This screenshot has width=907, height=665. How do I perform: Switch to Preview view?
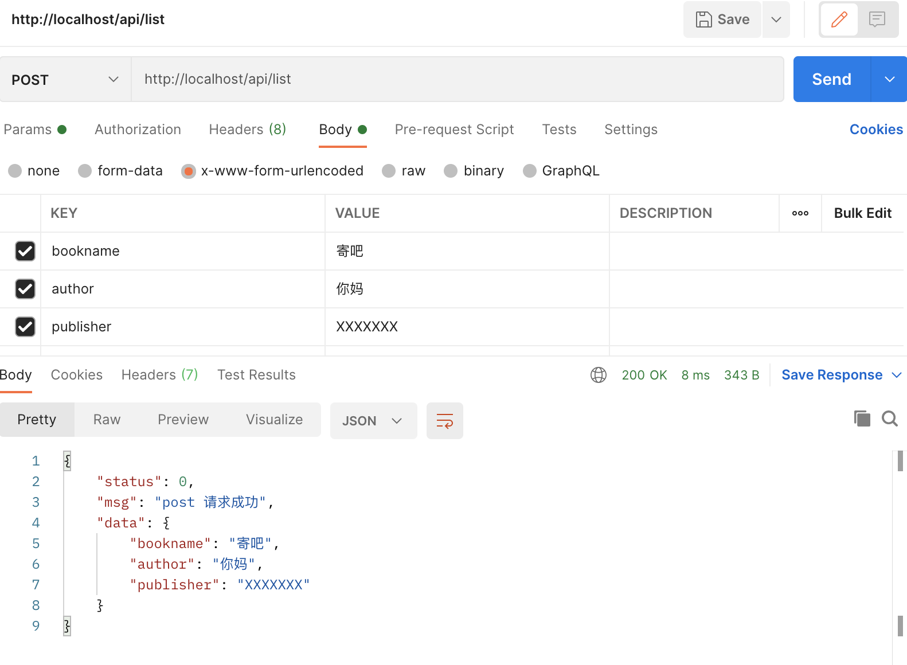pyautogui.click(x=183, y=420)
